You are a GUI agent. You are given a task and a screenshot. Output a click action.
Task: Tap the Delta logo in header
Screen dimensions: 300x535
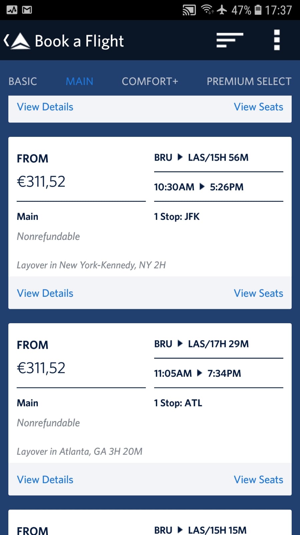click(x=21, y=41)
